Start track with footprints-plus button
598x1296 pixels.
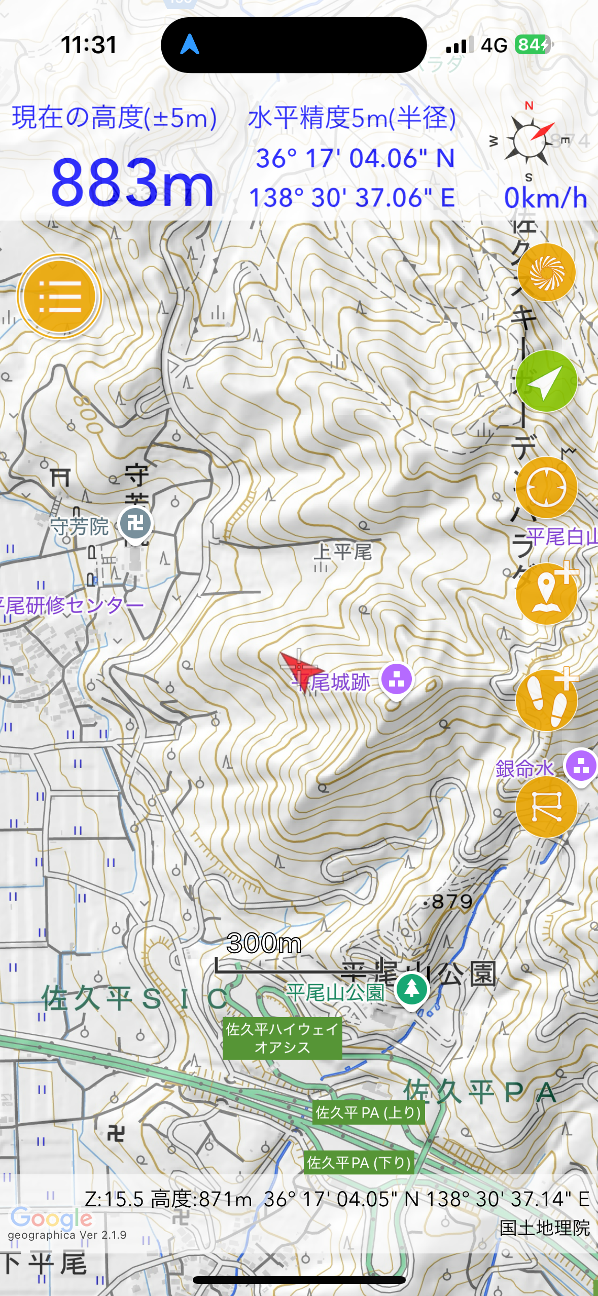click(547, 699)
